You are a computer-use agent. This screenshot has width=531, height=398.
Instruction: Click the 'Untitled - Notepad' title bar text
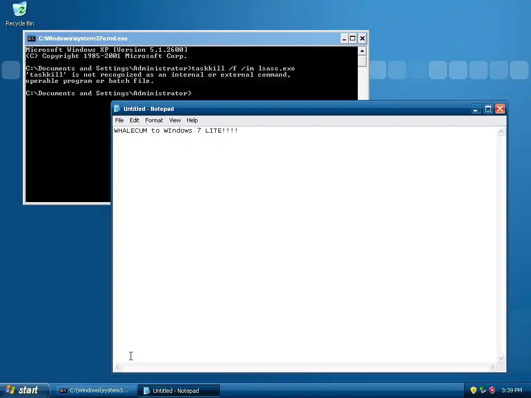pyautogui.click(x=148, y=109)
